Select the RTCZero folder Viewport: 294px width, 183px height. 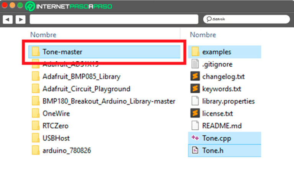point(55,125)
